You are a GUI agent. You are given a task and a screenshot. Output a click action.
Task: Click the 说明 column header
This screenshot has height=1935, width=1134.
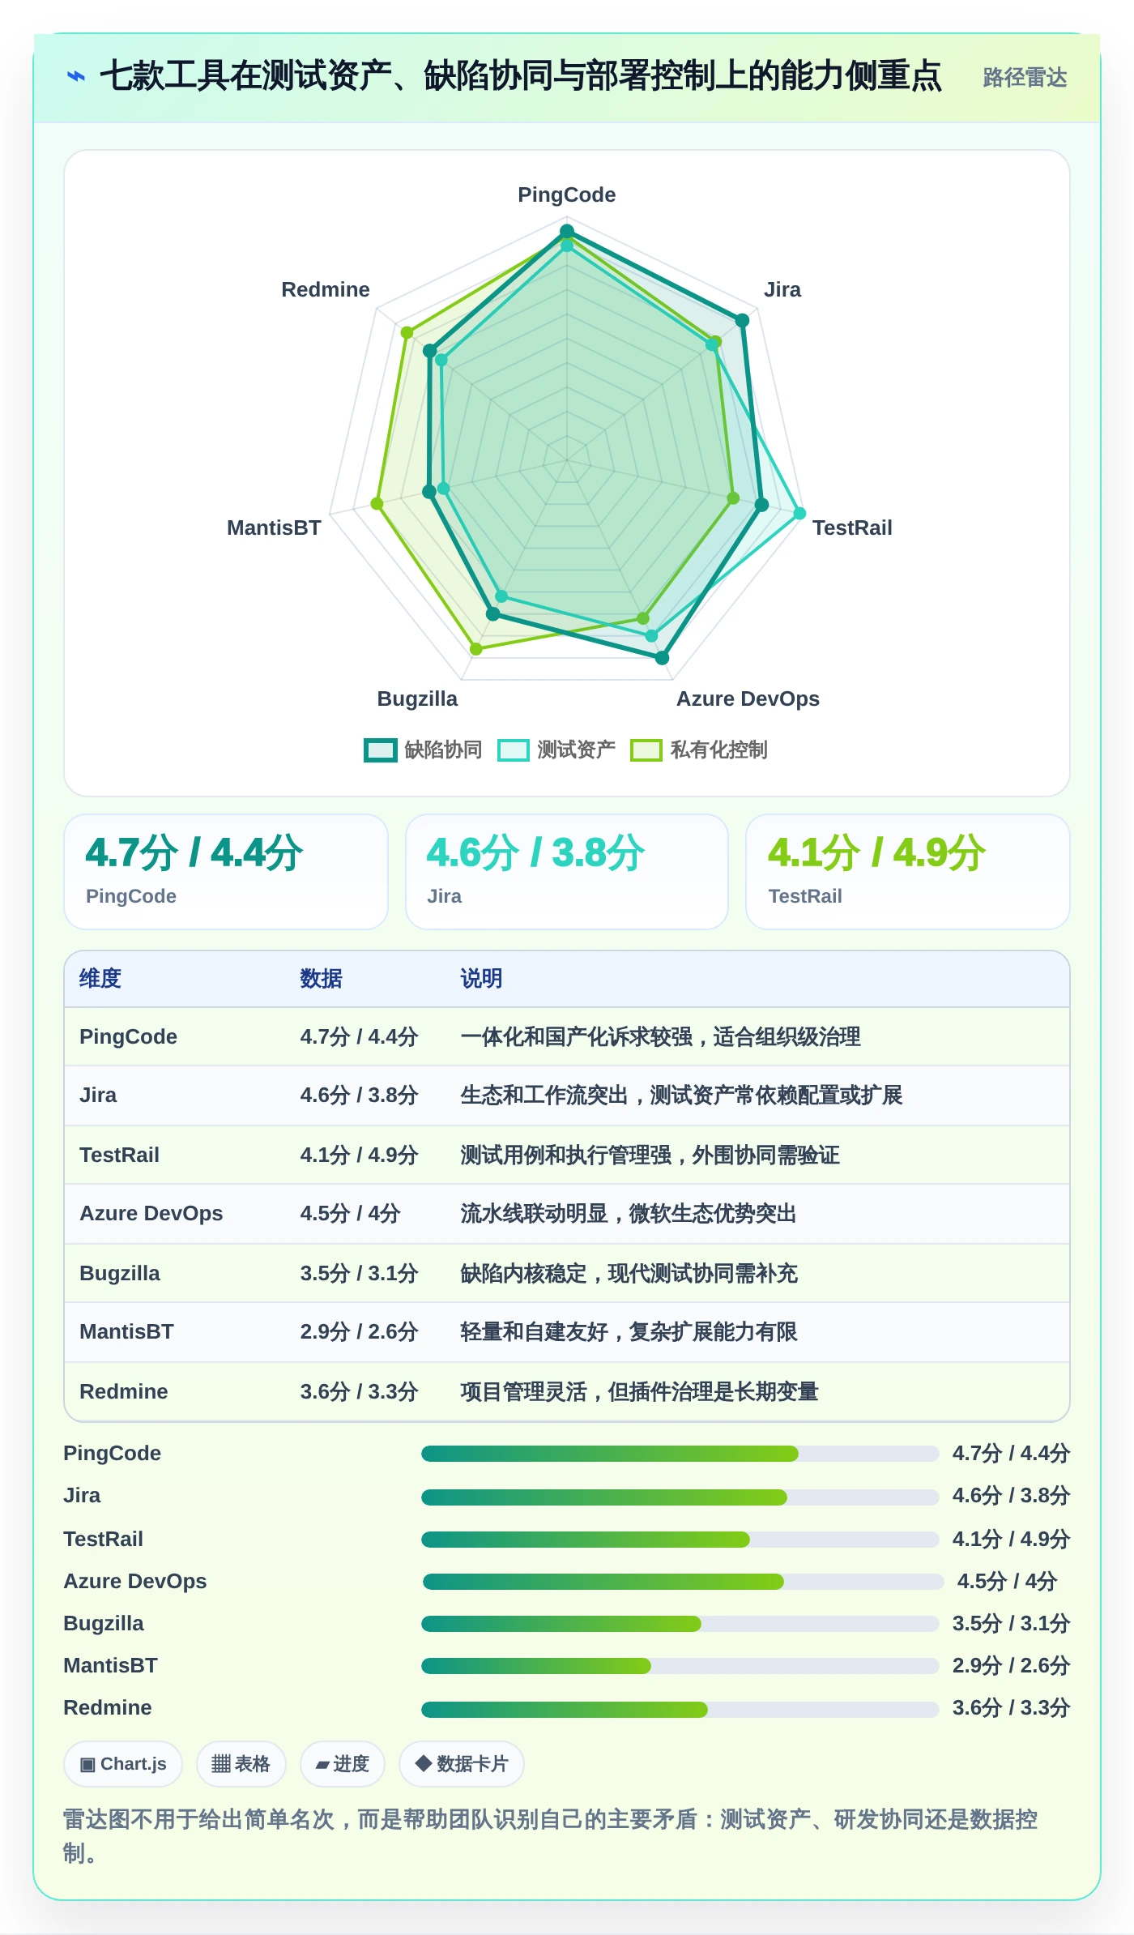pos(481,979)
